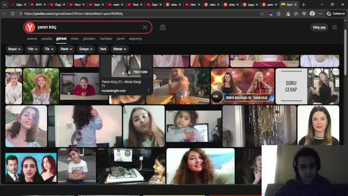This screenshot has height=196, width=348.
Task: Reload the page with the refresh icon
Action: click(13, 14)
